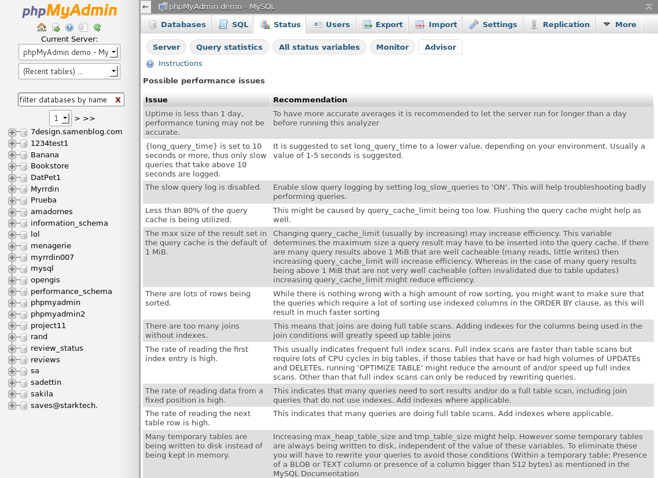Switch to the Export tab

tap(383, 24)
